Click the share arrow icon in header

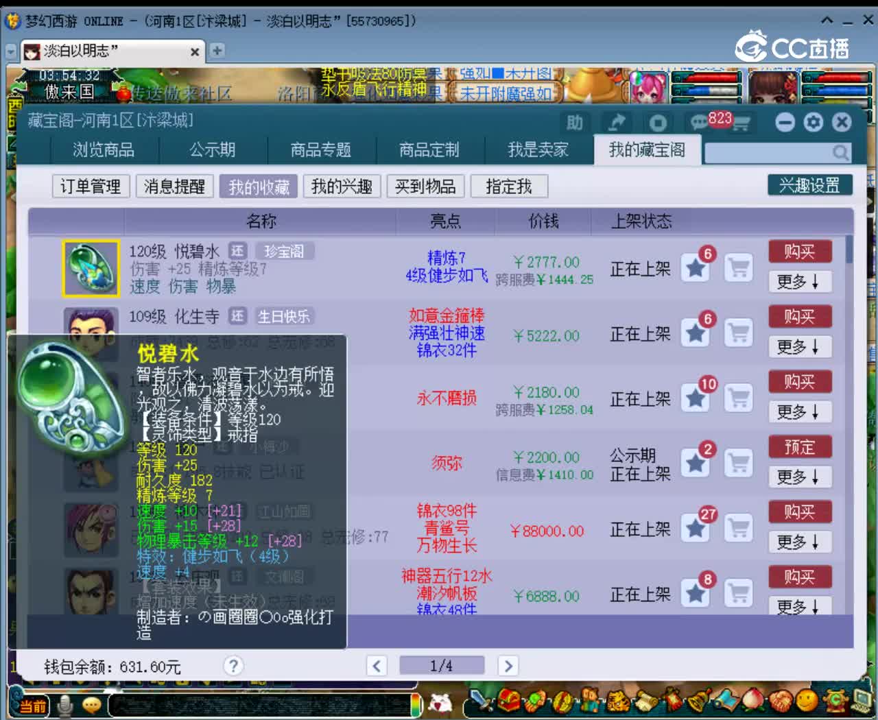[616, 123]
